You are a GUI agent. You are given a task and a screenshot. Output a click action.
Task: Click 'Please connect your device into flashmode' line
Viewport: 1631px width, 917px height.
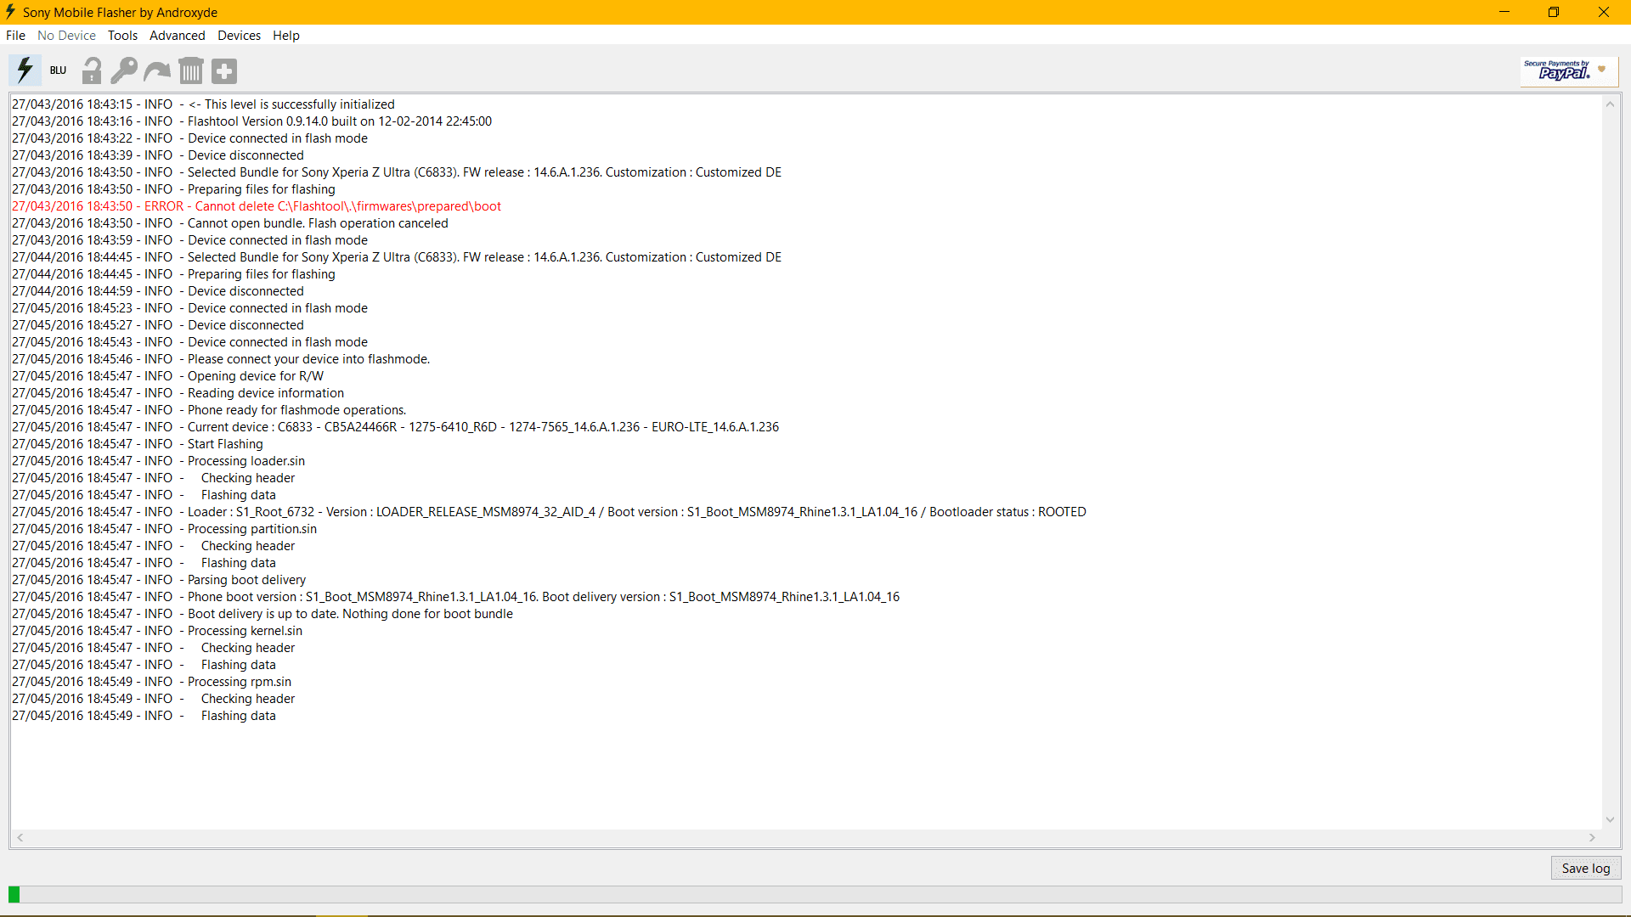[221, 359]
